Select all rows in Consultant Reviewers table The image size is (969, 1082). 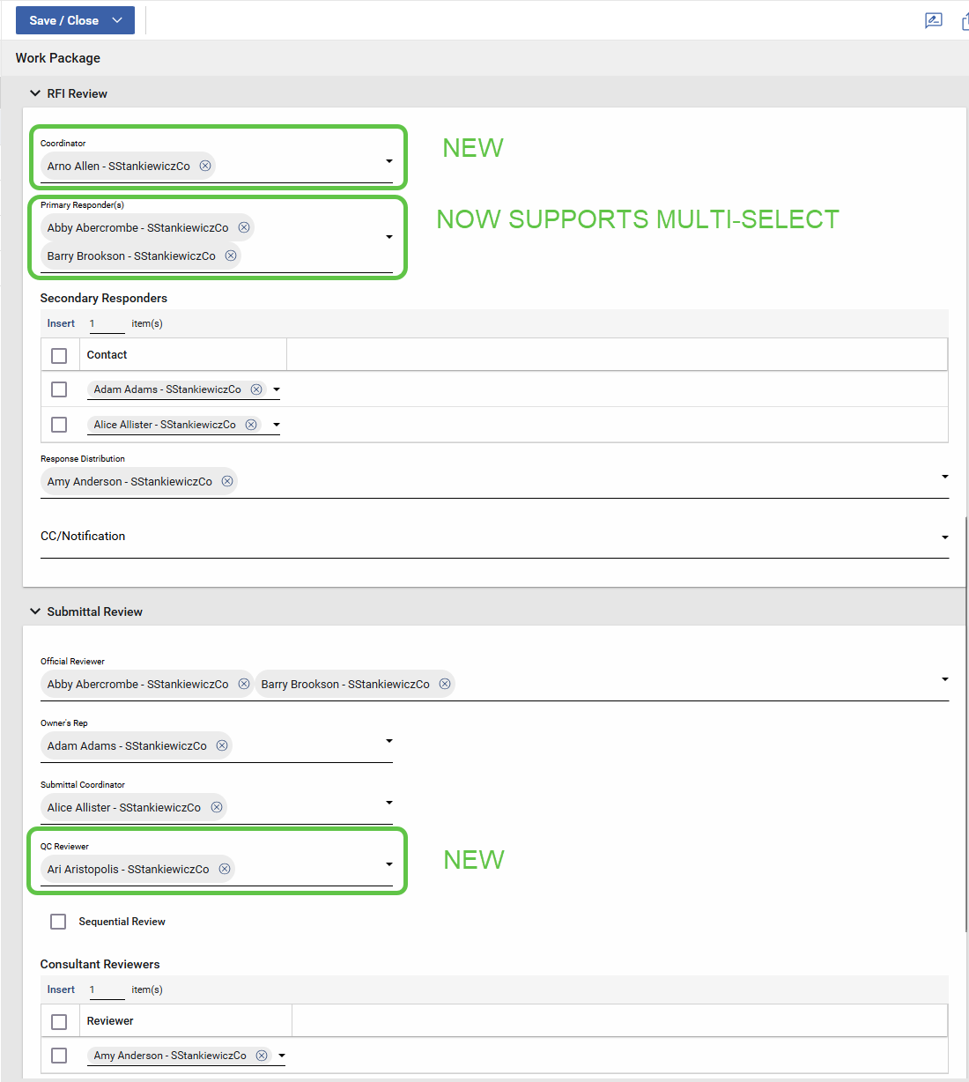(x=59, y=1021)
